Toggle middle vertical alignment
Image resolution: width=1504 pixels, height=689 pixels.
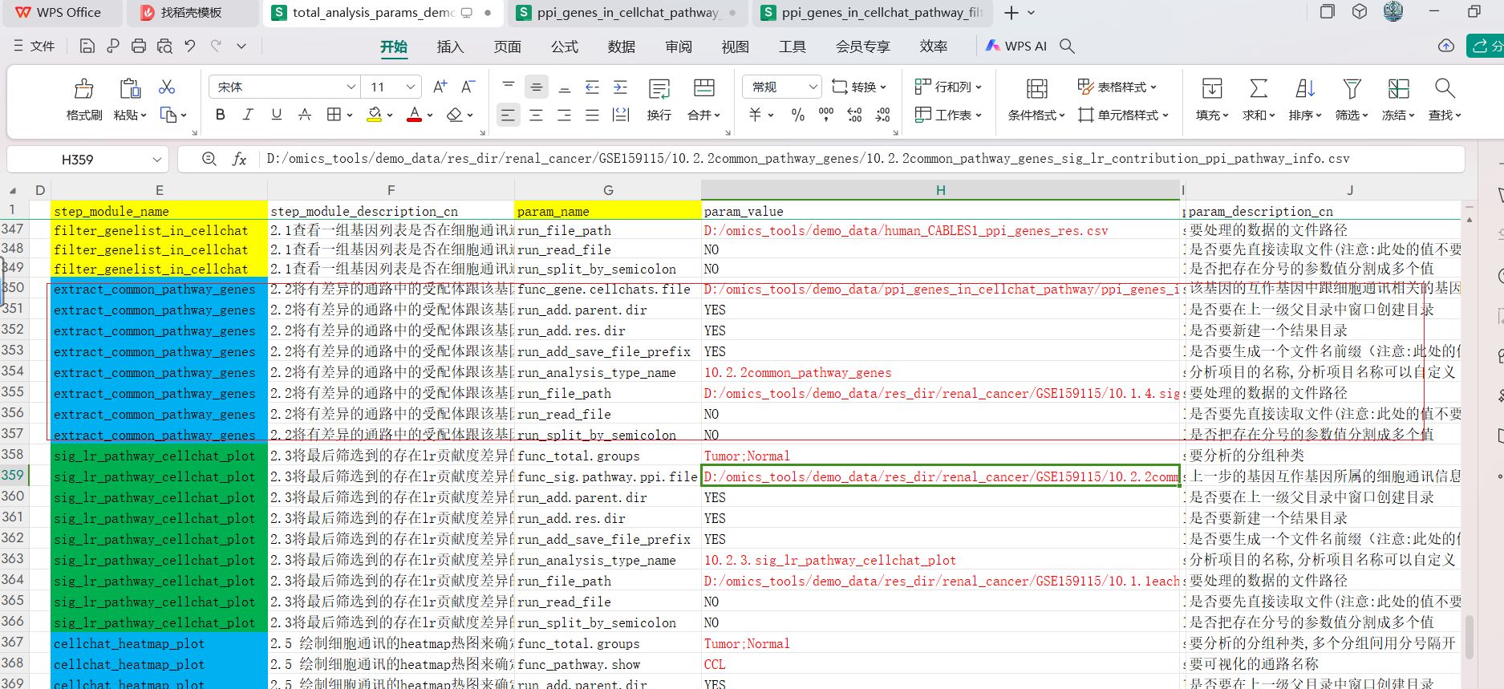pyautogui.click(x=536, y=87)
